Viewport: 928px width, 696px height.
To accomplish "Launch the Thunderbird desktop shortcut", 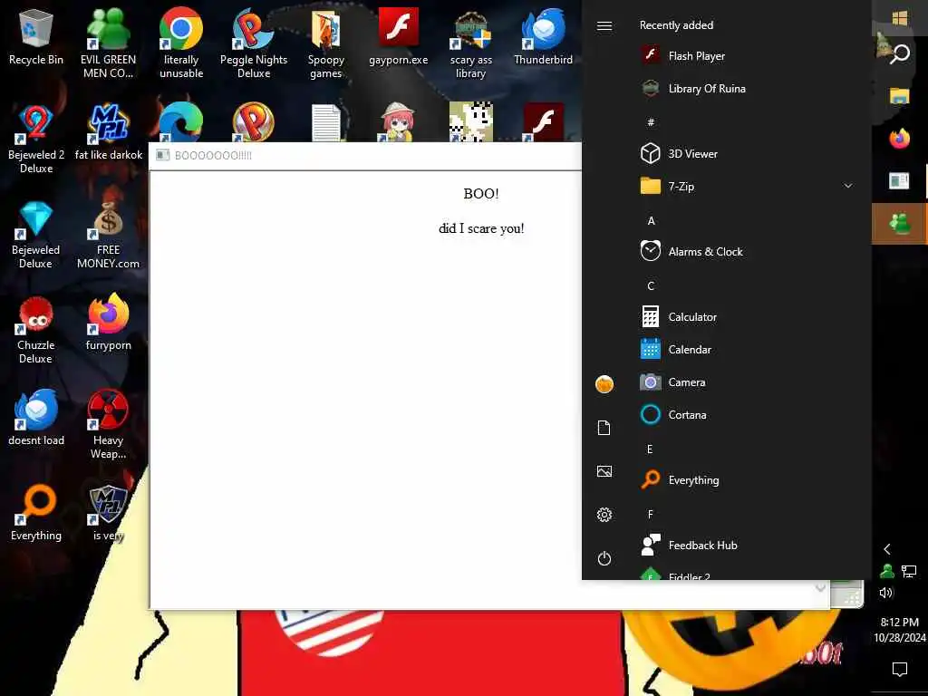I will point(544,37).
